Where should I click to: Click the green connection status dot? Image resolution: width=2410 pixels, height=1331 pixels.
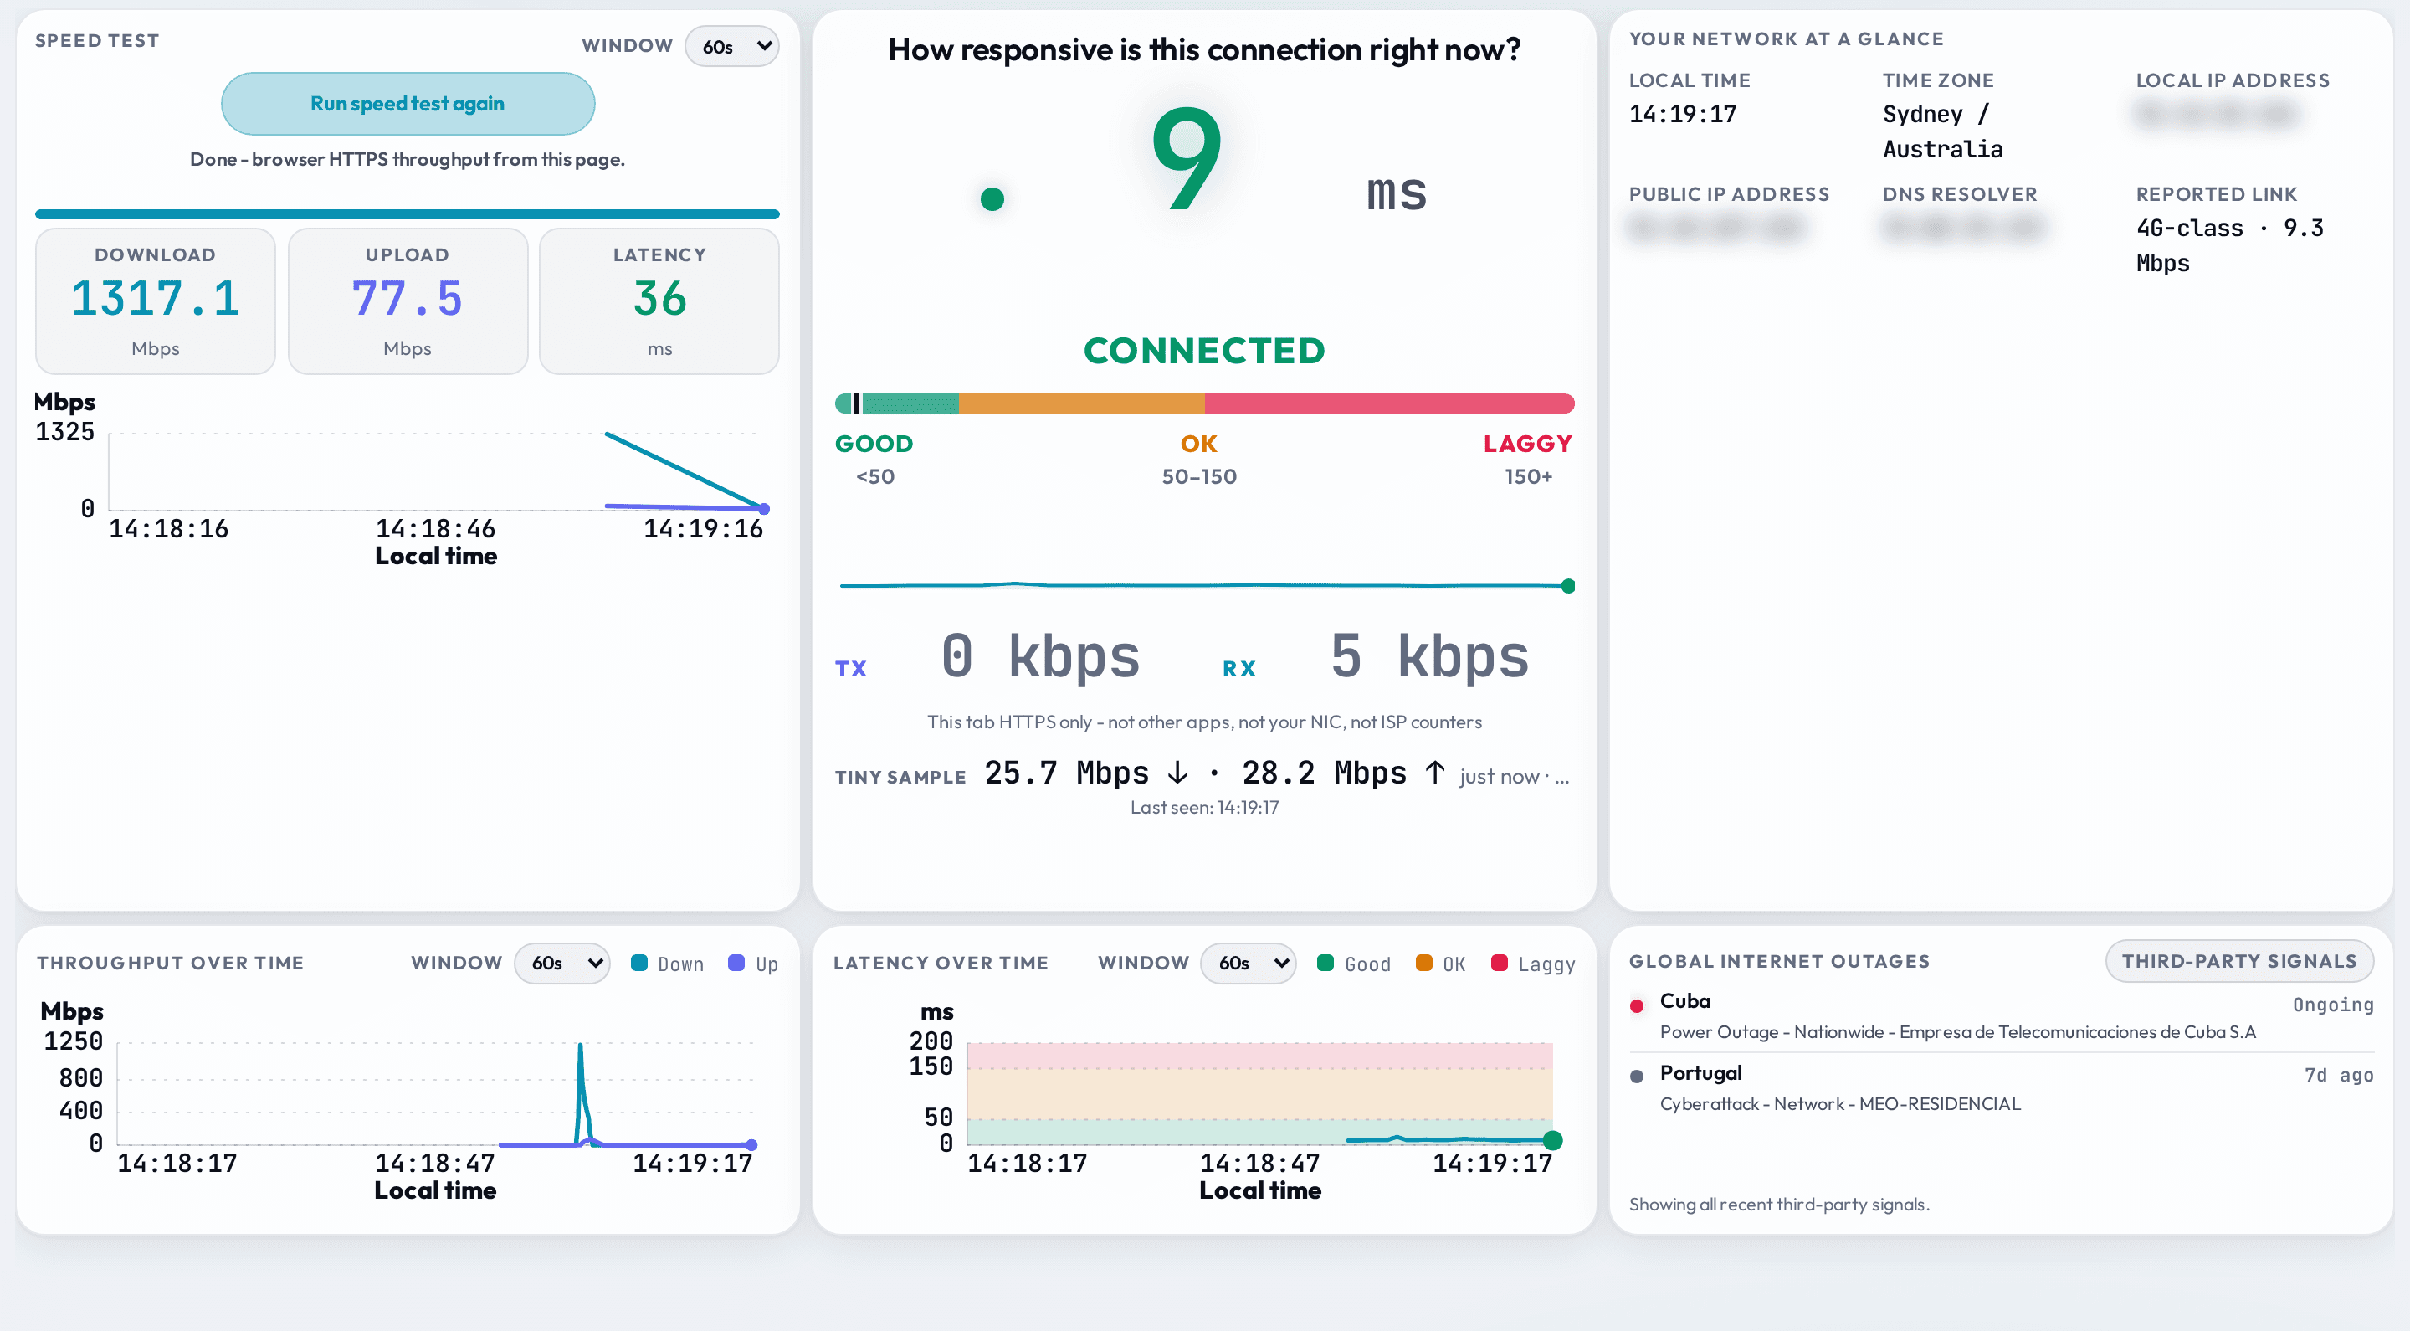(x=992, y=198)
